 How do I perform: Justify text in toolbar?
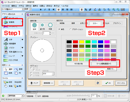71,10
